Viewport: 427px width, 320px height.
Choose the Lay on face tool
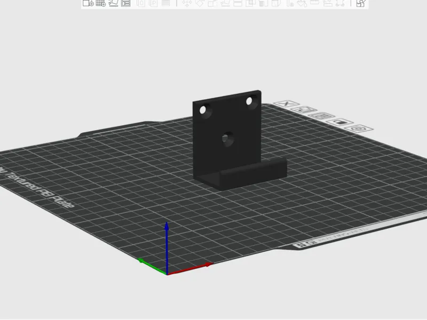click(225, 3)
